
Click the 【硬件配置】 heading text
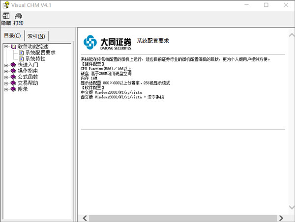92,64
